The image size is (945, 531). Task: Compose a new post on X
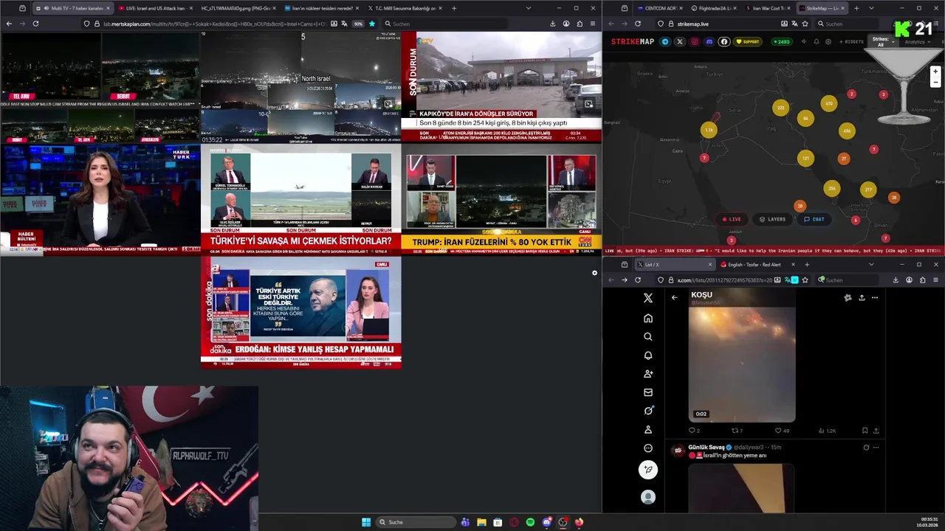point(648,469)
